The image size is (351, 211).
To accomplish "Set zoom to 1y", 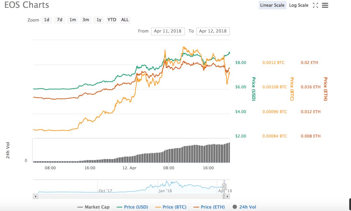I will [x=99, y=20].
